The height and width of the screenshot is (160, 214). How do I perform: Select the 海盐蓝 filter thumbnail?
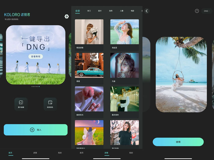pos(124,32)
